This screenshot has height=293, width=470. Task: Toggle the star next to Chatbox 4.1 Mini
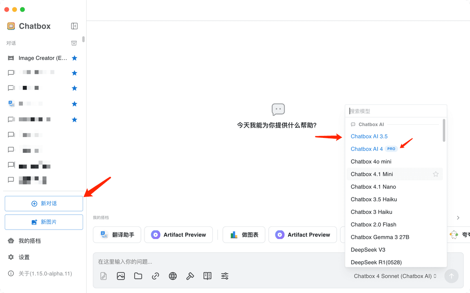tap(436, 174)
